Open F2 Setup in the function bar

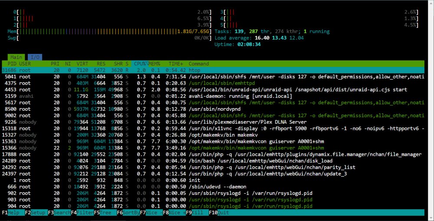pyautogui.click(x=36, y=213)
